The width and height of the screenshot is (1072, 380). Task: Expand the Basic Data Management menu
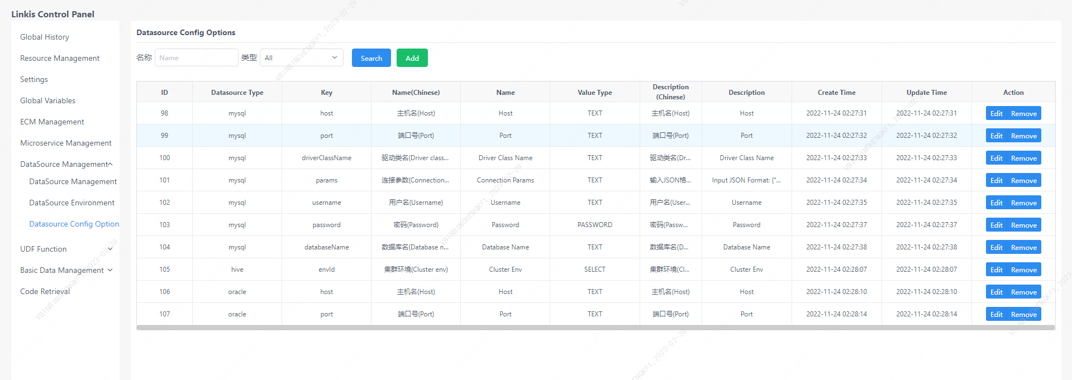[110, 270]
